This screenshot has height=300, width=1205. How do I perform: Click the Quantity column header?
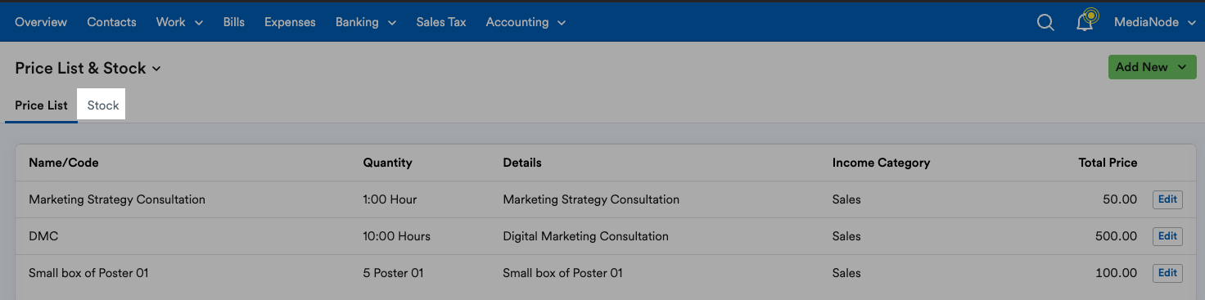click(387, 163)
